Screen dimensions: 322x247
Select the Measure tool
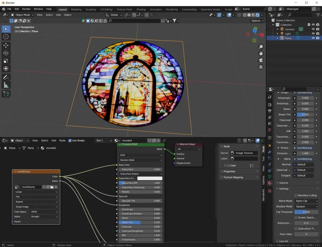[x=6, y=85]
